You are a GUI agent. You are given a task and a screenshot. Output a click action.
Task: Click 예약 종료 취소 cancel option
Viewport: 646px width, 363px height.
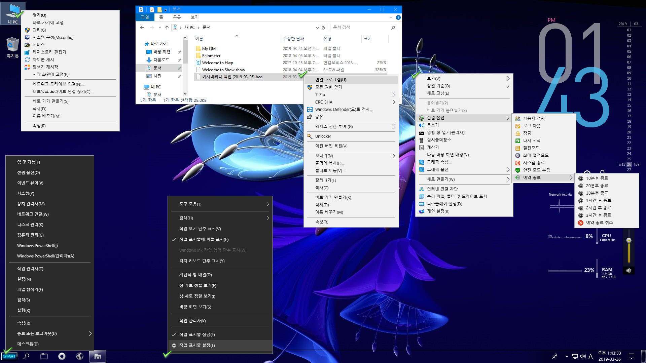607,223
